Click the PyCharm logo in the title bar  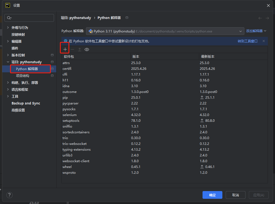tap(8, 5)
